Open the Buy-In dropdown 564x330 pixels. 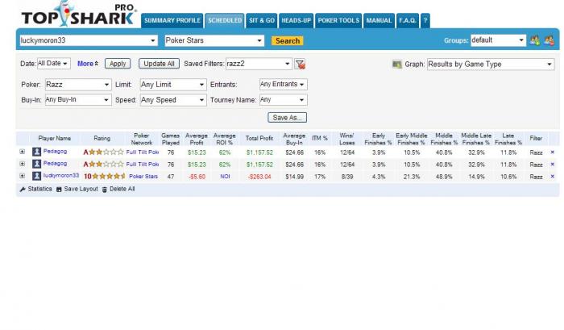click(x=77, y=100)
